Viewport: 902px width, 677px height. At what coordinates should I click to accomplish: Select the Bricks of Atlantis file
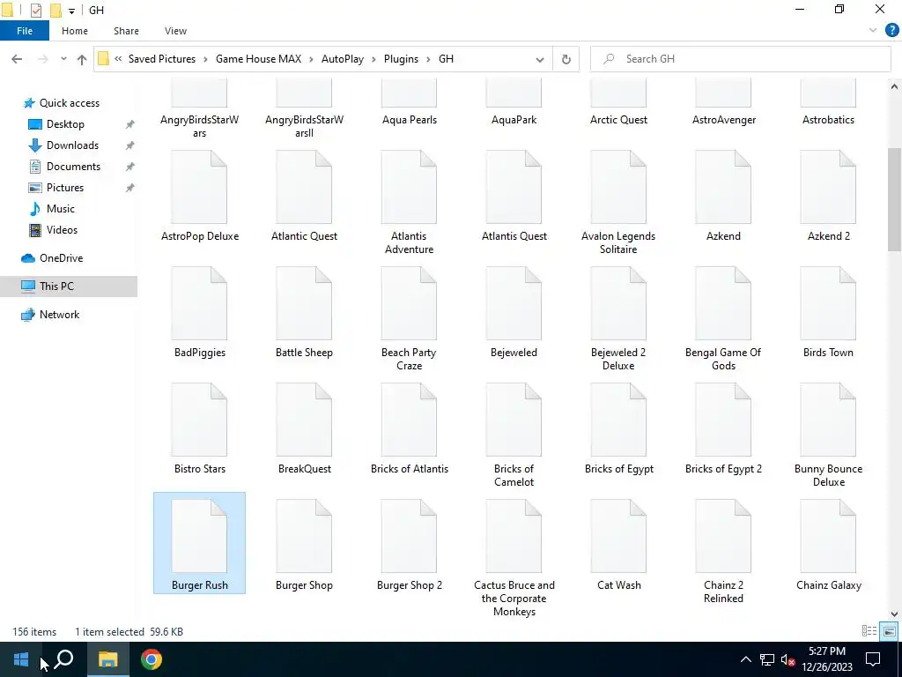point(409,428)
